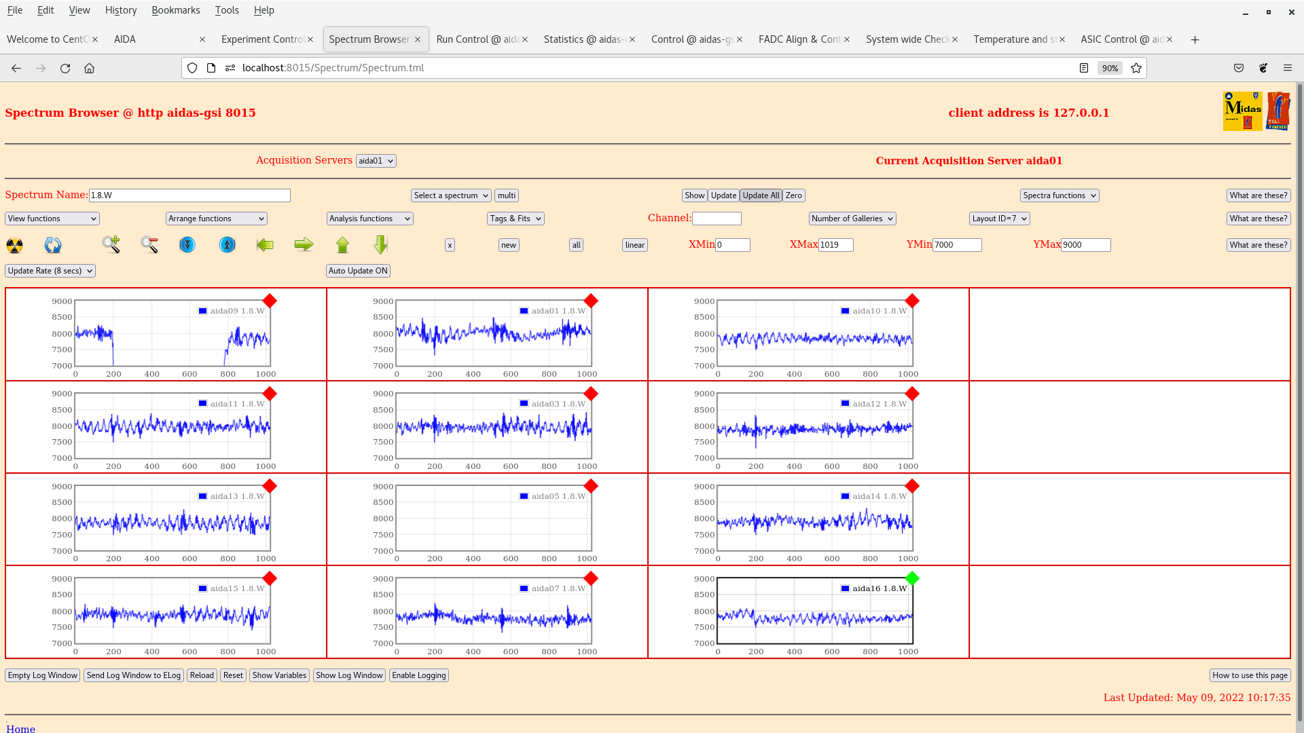The width and height of the screenshot is (1304, 733).
Task: Expand the Analysis functions dropdown
Action: point(369,219)
